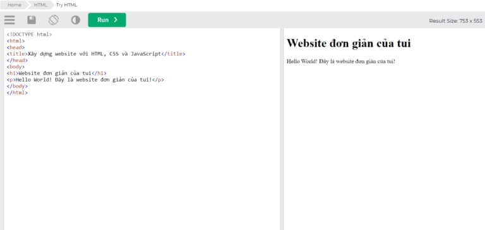The width and height of the screenshot is (485, 230).
Task: Open the hamburger menu icon
Action: [9, 20]
